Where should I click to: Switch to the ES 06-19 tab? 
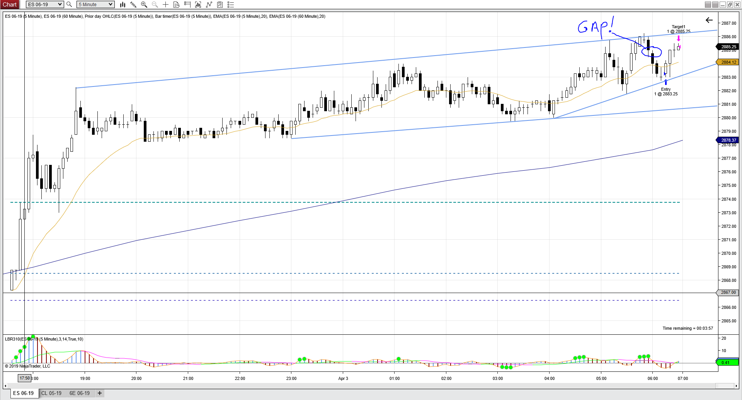pyautogui.click(x=24, y=393)
